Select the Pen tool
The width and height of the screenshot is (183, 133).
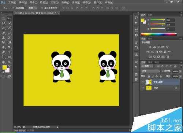pos(4,52)
